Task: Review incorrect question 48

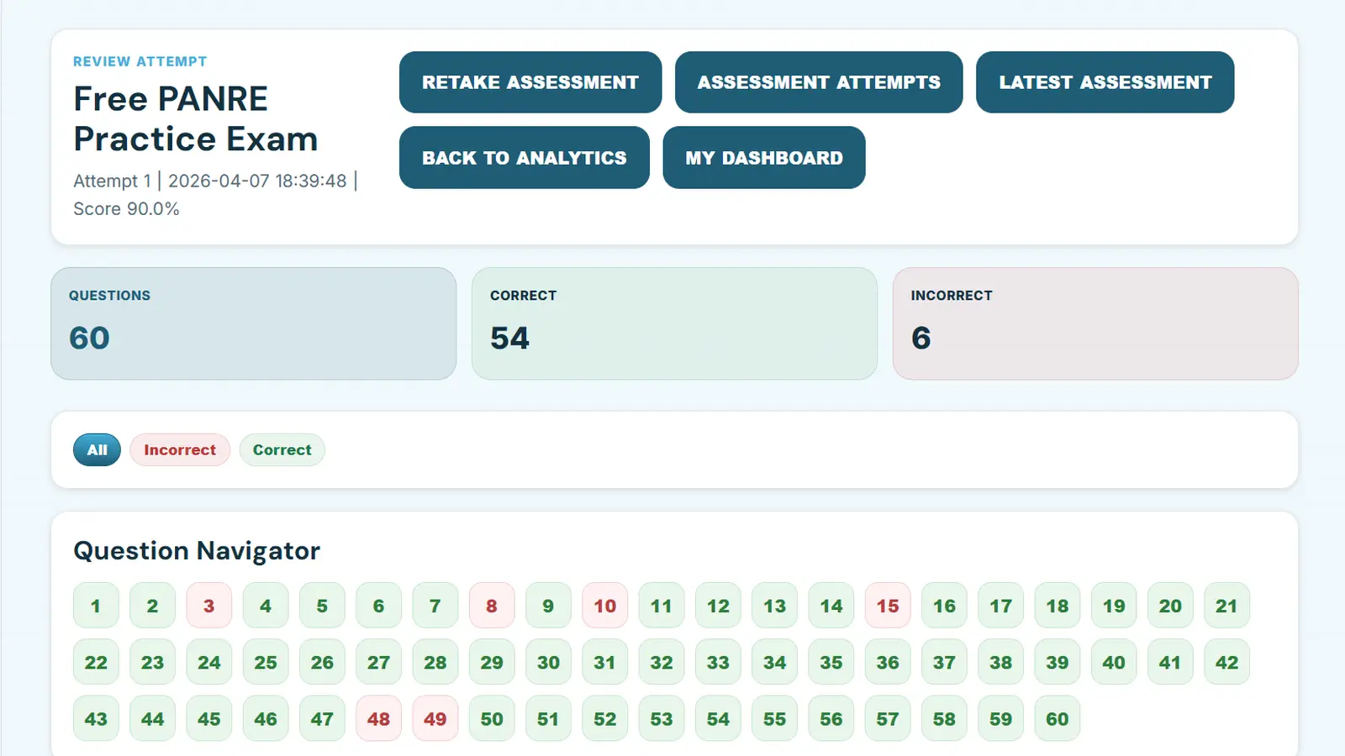Action: tap(378, 719)
